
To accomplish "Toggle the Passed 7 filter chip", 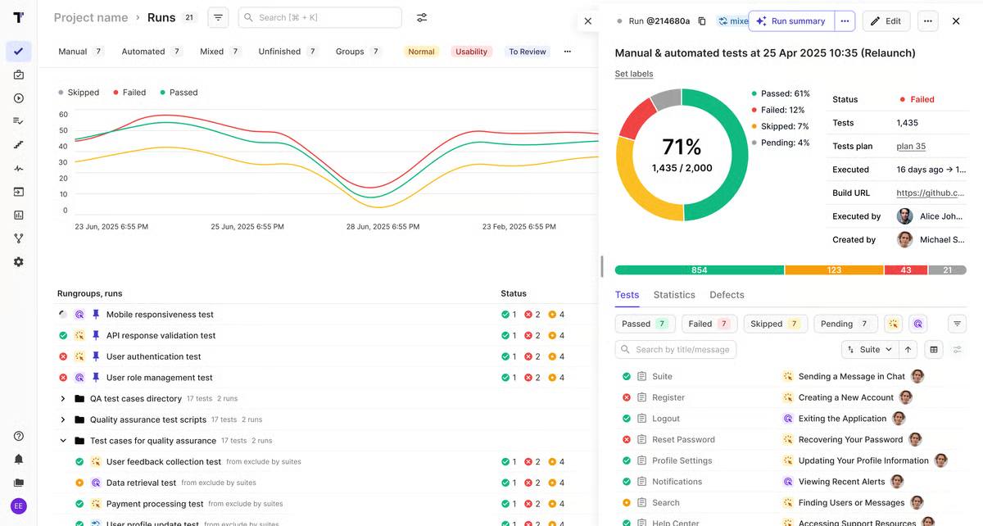I will [x=644, y=324].
